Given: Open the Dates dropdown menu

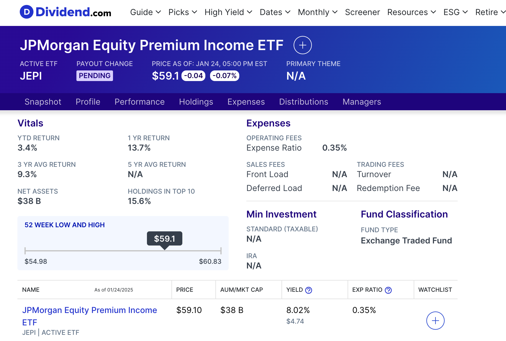Looking at the screenshot, I should (275, 12).
